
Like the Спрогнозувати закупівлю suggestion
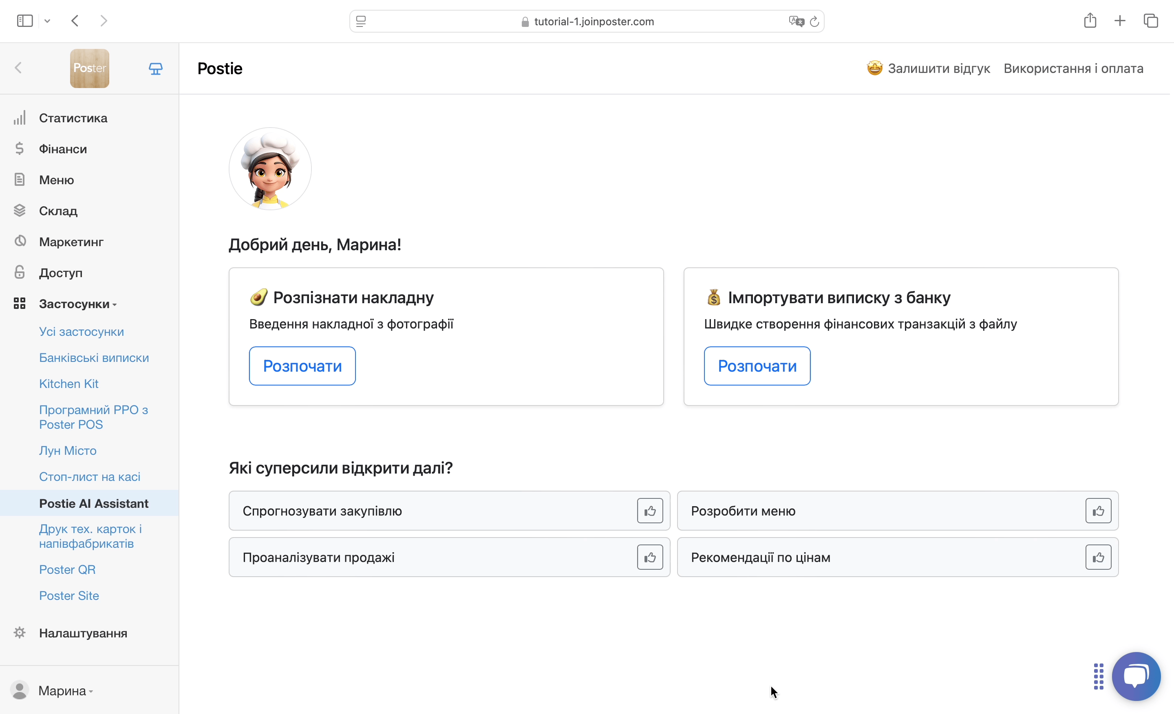point(650,511)
